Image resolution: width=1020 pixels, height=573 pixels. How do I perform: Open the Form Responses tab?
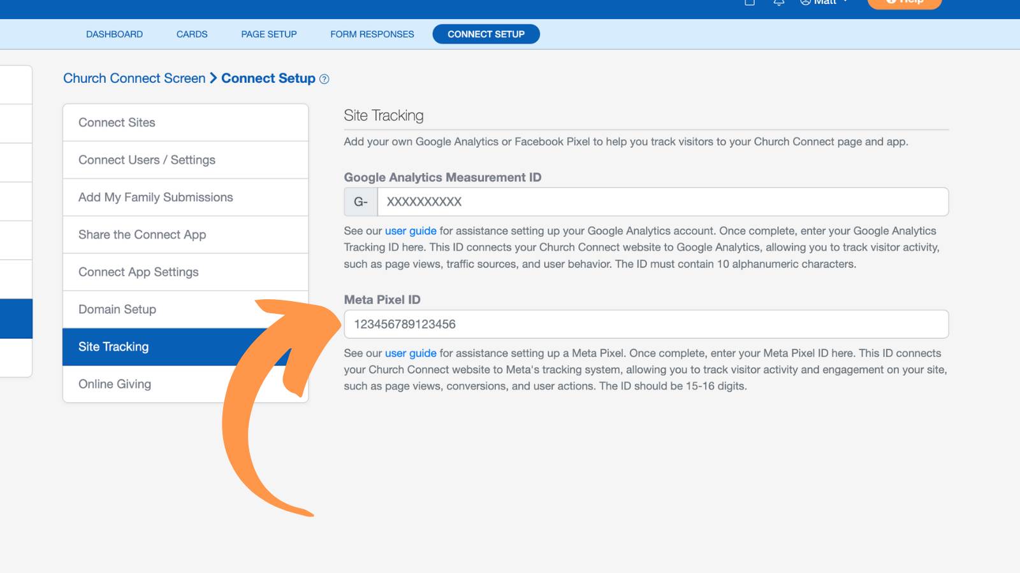(x=372, y=34)
